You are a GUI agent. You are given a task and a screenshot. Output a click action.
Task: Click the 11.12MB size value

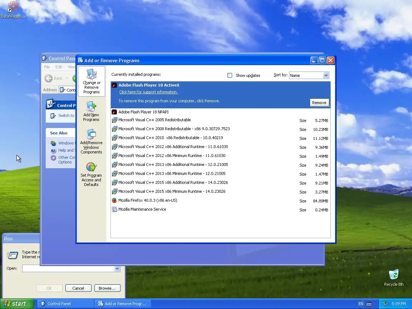tap(320, 138)
